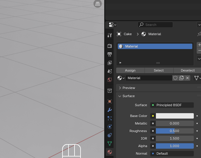
Task: Open the browse material dropdown
Action: [x=121, y=78]
